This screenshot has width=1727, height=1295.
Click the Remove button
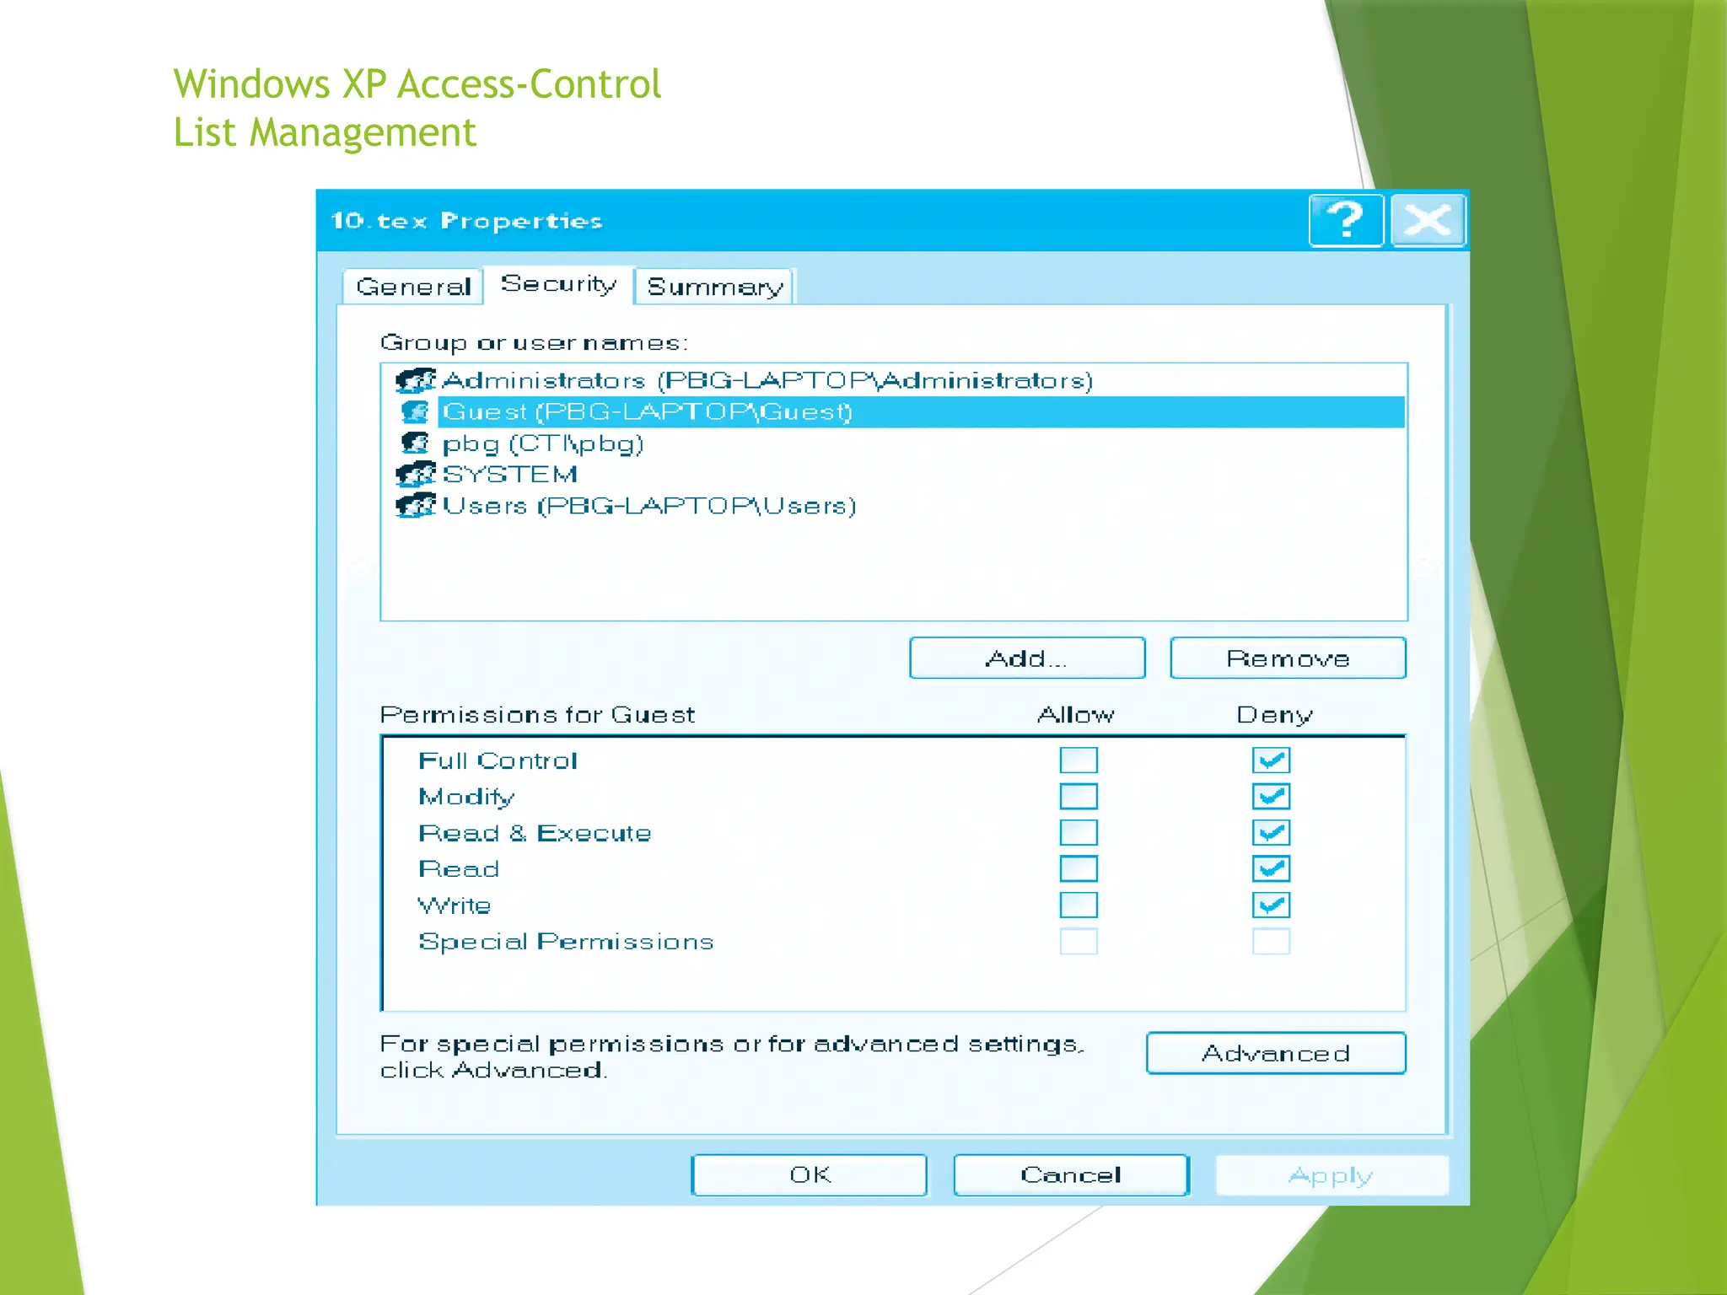1288,658
